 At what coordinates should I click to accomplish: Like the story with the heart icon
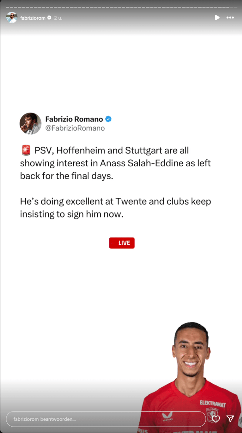point(216,419)
